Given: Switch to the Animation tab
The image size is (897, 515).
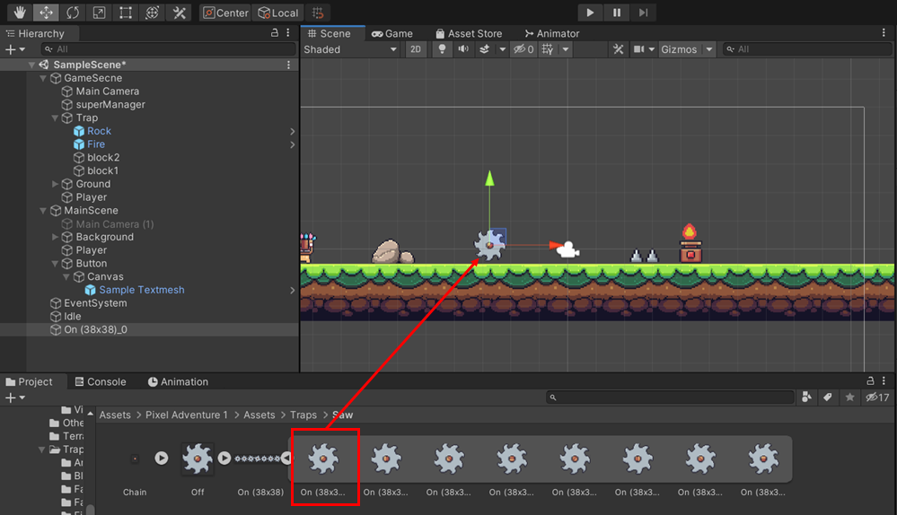Looking at the screenshot, I should [x=178, y=382].
